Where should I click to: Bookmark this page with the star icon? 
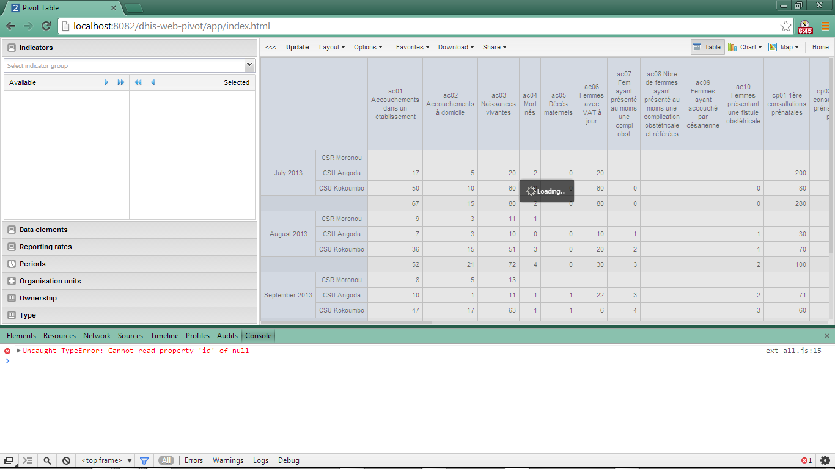[785, 26]
